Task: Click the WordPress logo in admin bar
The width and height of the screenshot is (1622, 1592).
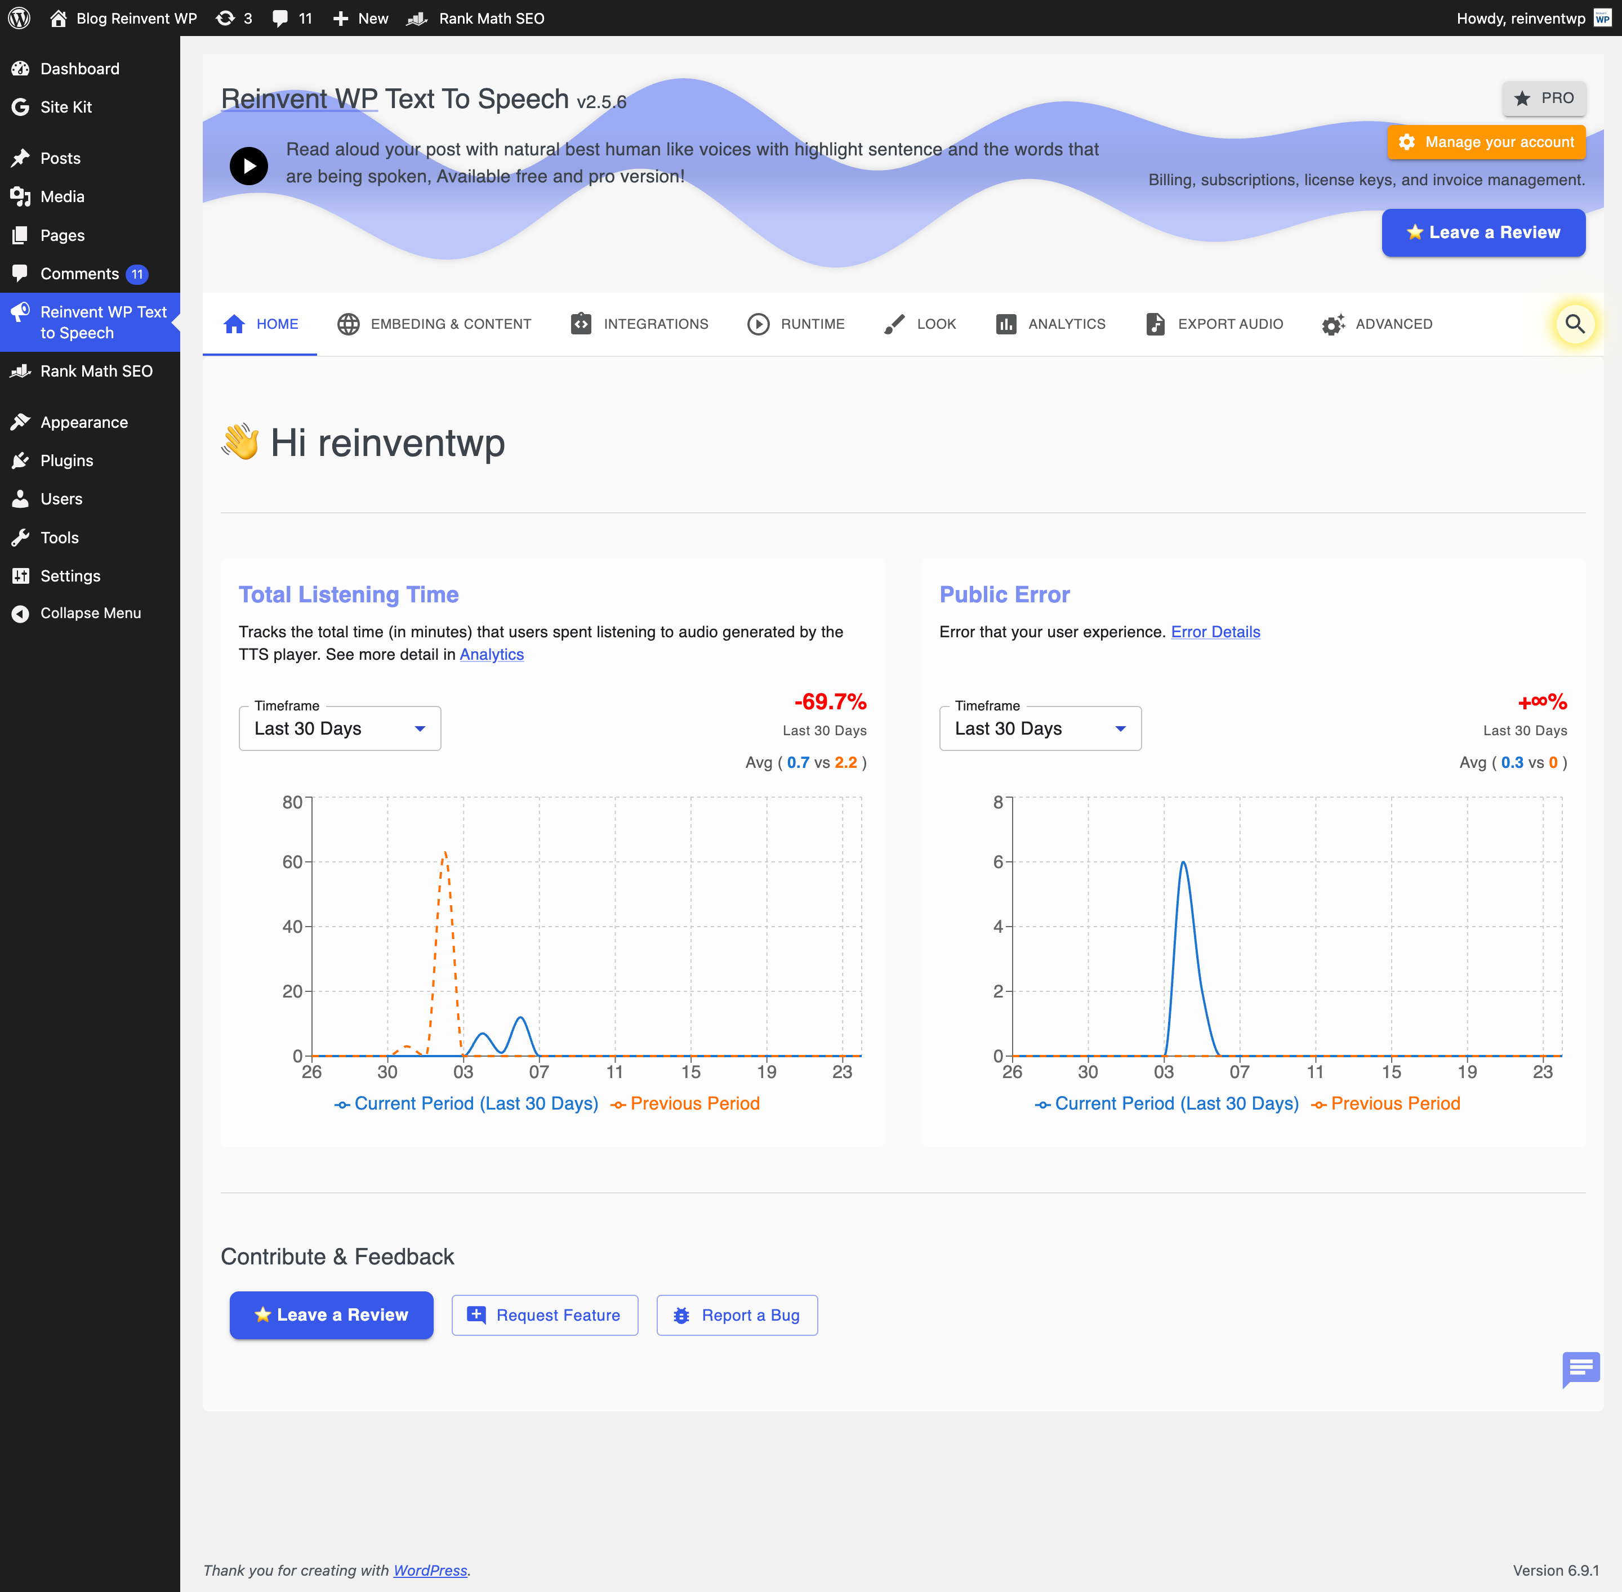Action: [x=19, y=17]
